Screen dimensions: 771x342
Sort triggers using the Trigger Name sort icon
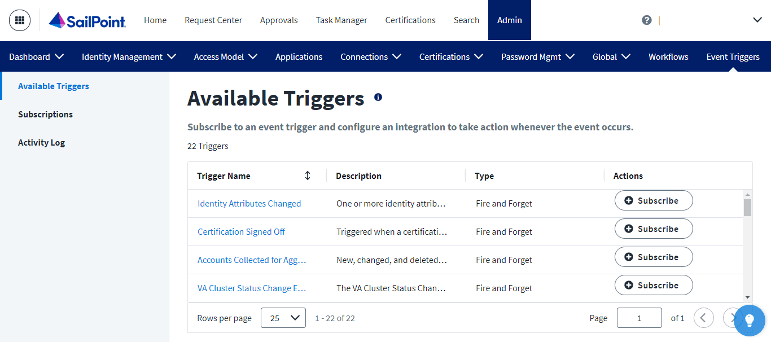[x=307, y=176]
